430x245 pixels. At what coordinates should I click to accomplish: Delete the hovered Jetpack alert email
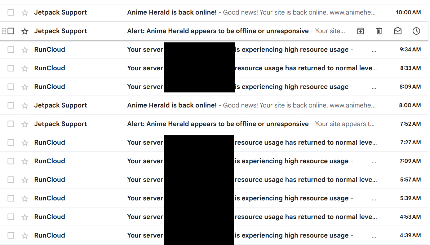pyautogui.click(x=379, y=31)
